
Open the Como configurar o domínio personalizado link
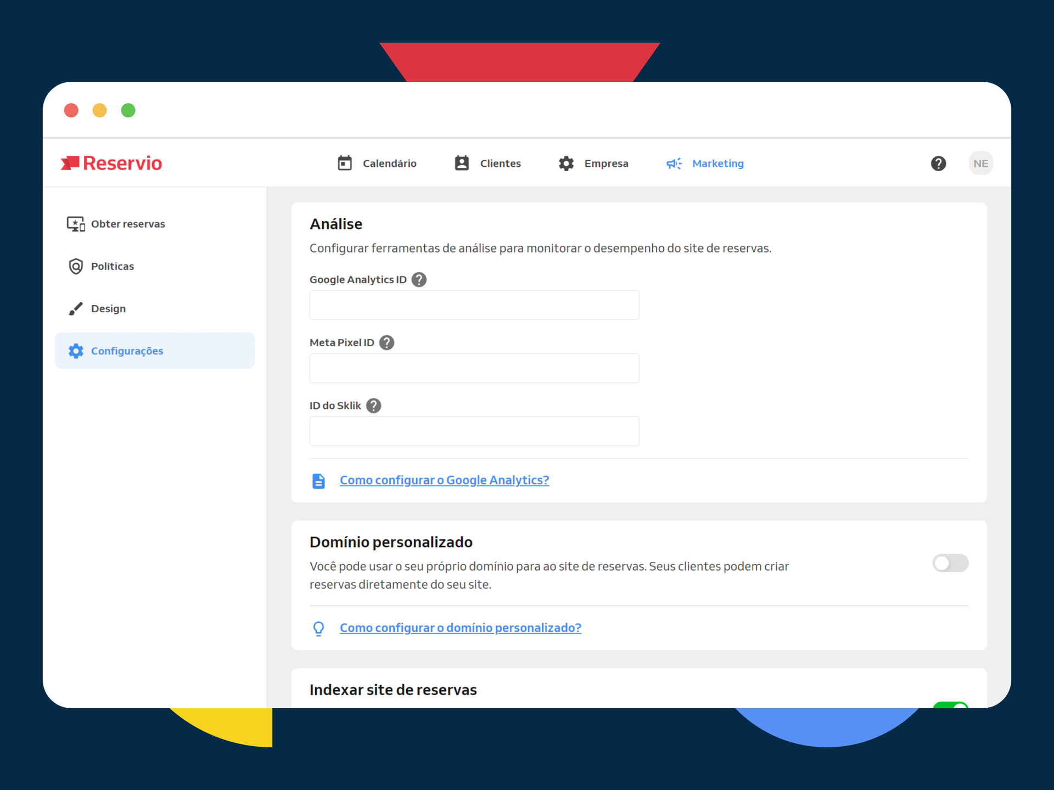[x=460, y=627]
